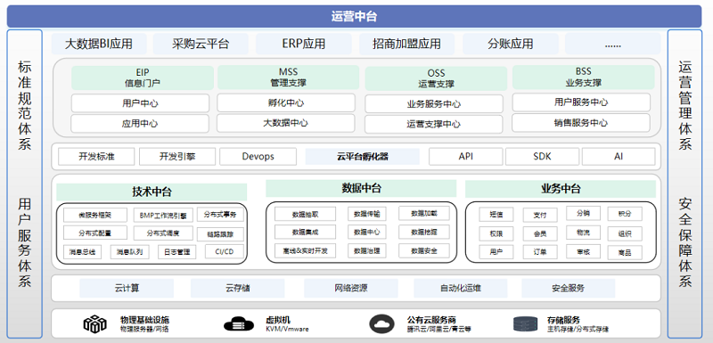713x343 pixels.
Task: Select the BMP工作流引擎 cell
Action: [163, 216]
